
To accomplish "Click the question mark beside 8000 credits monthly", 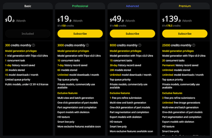I will click(140, 45).
